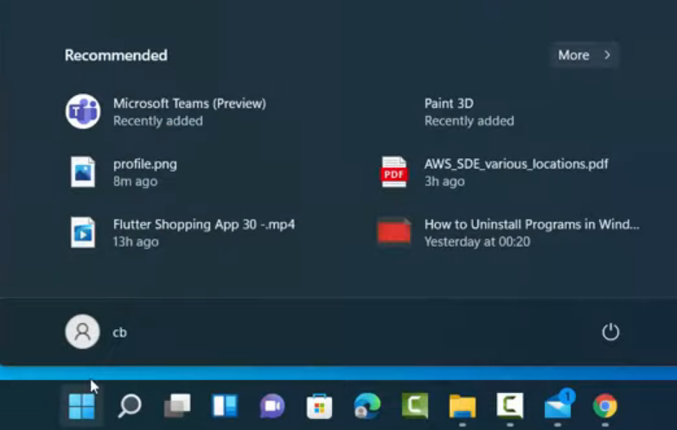
Task: Launch Teams Chat from the taskbar
Action: (x=272, y=406)
